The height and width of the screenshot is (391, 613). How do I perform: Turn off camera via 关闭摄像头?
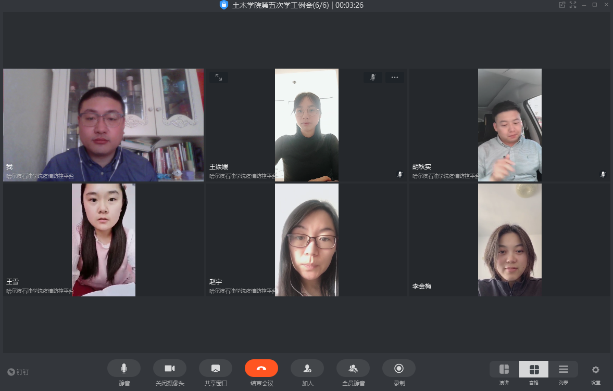point(169,368)
